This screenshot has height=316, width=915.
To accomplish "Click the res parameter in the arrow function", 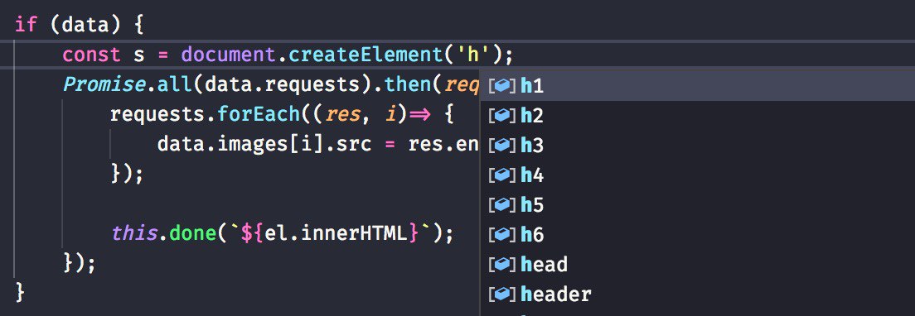I will [x=342, y=115].
